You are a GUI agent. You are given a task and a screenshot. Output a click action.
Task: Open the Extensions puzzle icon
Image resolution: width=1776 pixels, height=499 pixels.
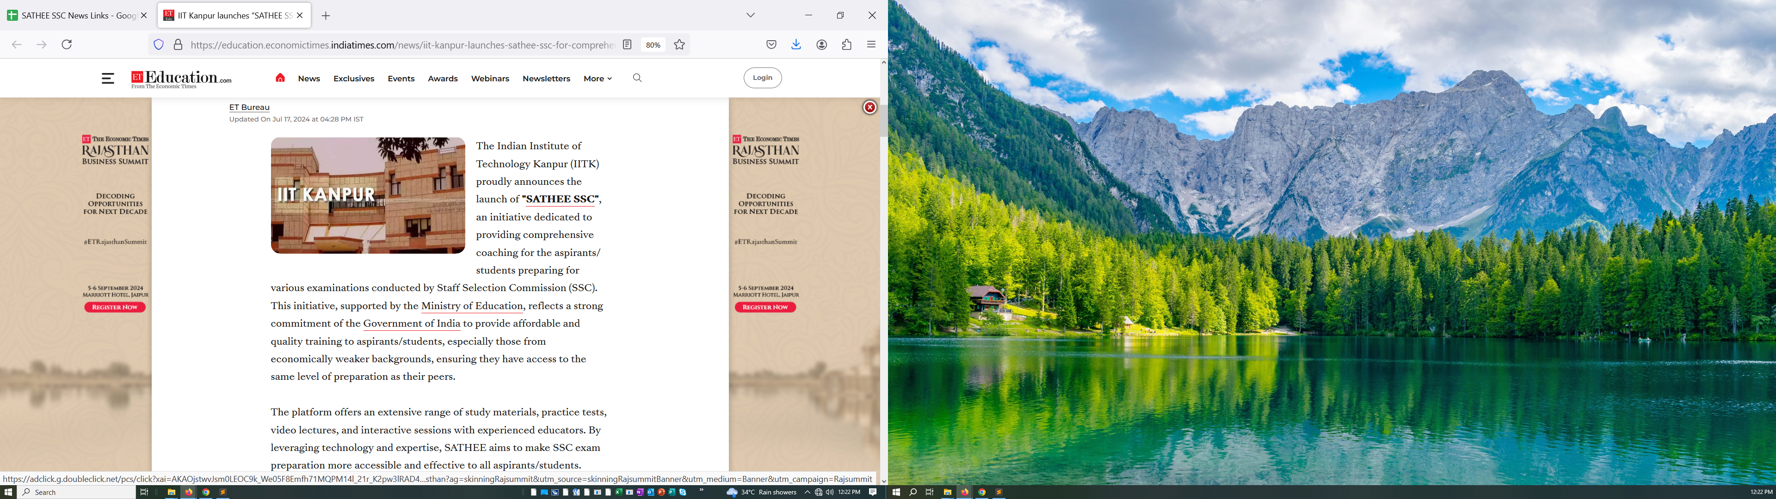click(847, 45)
